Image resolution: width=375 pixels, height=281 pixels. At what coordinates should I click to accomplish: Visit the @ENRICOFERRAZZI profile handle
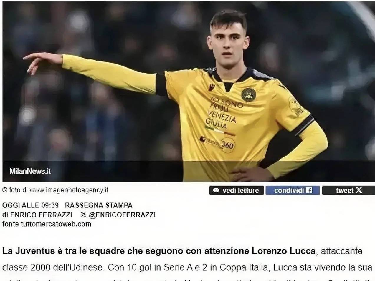pos(122,215)
